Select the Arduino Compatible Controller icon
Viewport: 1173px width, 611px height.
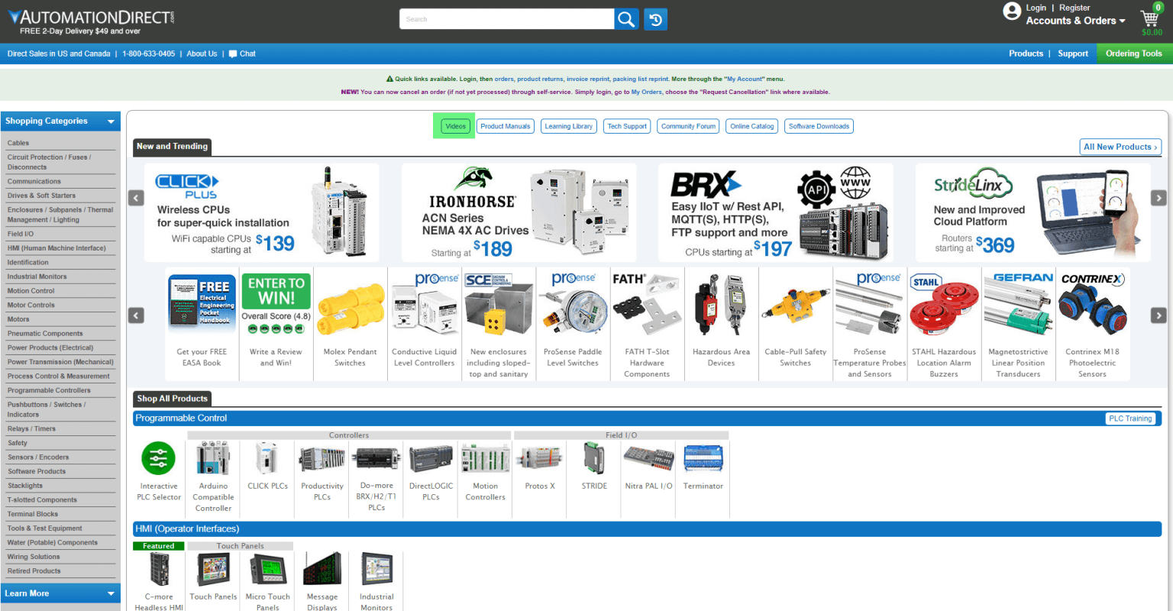[212, 458]
